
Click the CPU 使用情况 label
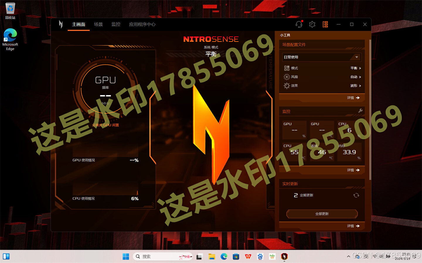click(x=84, y=198)
